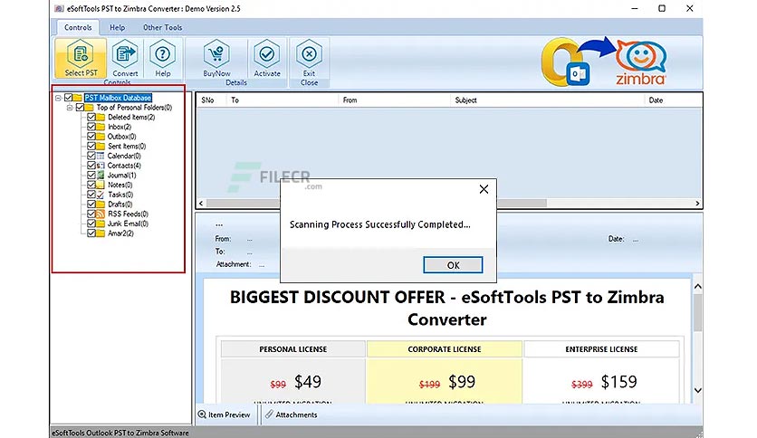Click OK in the scanning dialog
This screenshot has width=757, height=438.
[453, 265]
